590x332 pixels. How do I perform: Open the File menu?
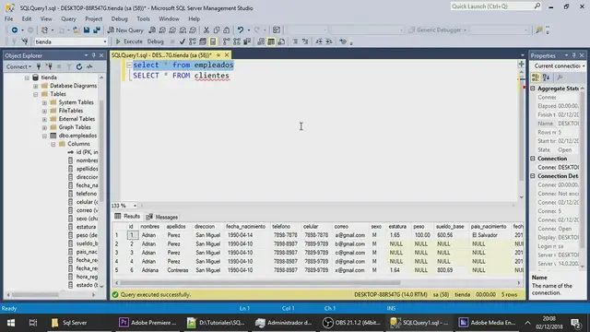8,18
